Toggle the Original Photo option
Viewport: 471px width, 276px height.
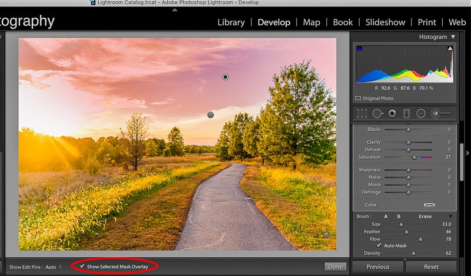pyautogui.click(x=358, y=98)
